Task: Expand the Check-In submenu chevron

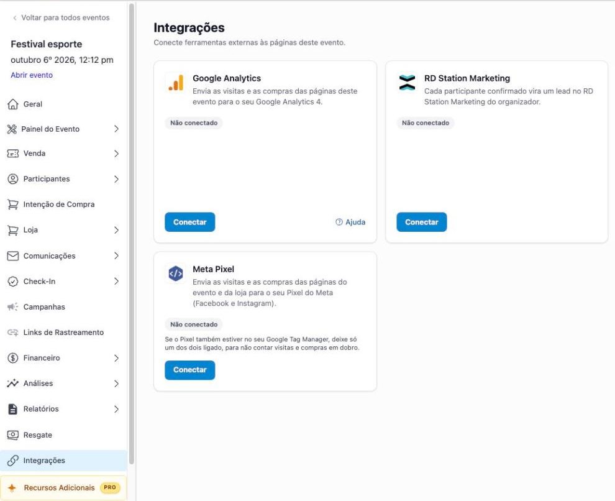Action: coord(116,282)
